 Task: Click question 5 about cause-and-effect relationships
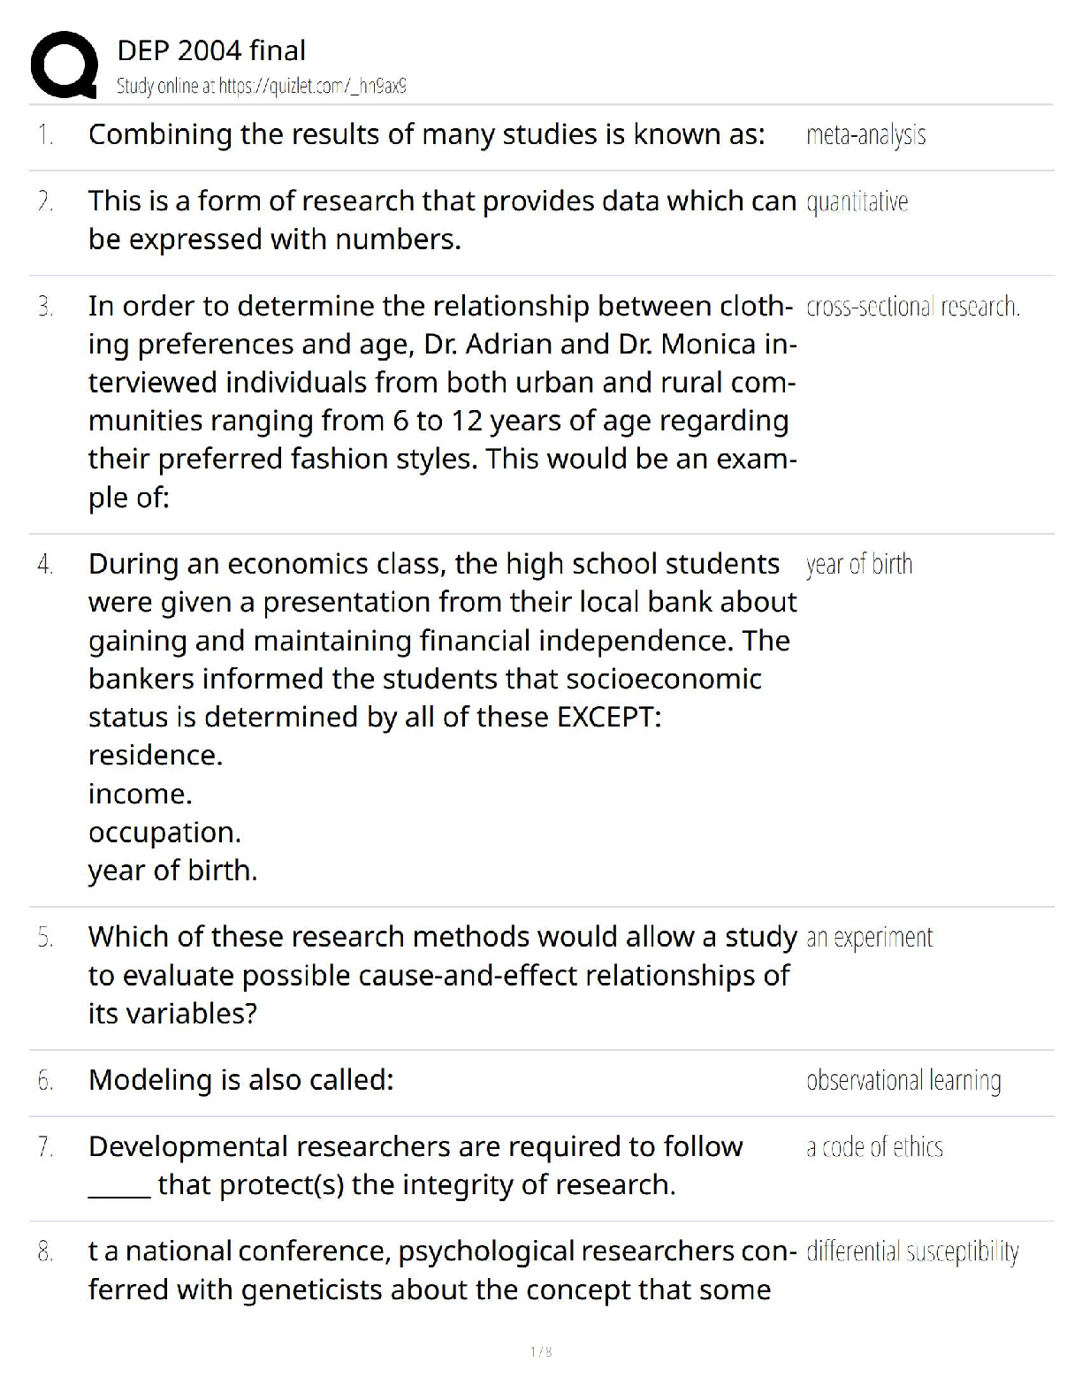442,975
